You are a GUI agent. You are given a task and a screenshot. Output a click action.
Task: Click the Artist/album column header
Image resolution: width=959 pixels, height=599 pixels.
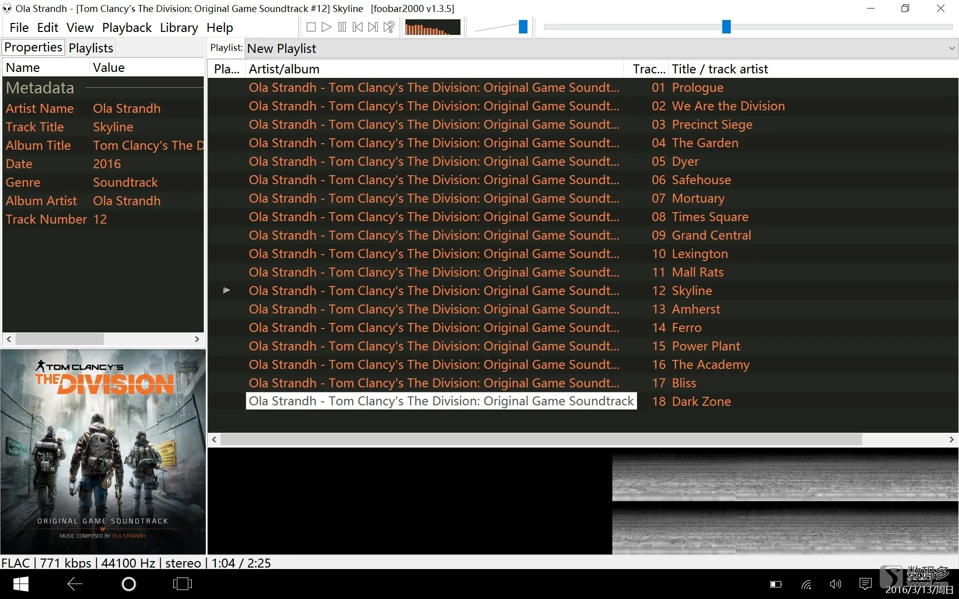435,69
